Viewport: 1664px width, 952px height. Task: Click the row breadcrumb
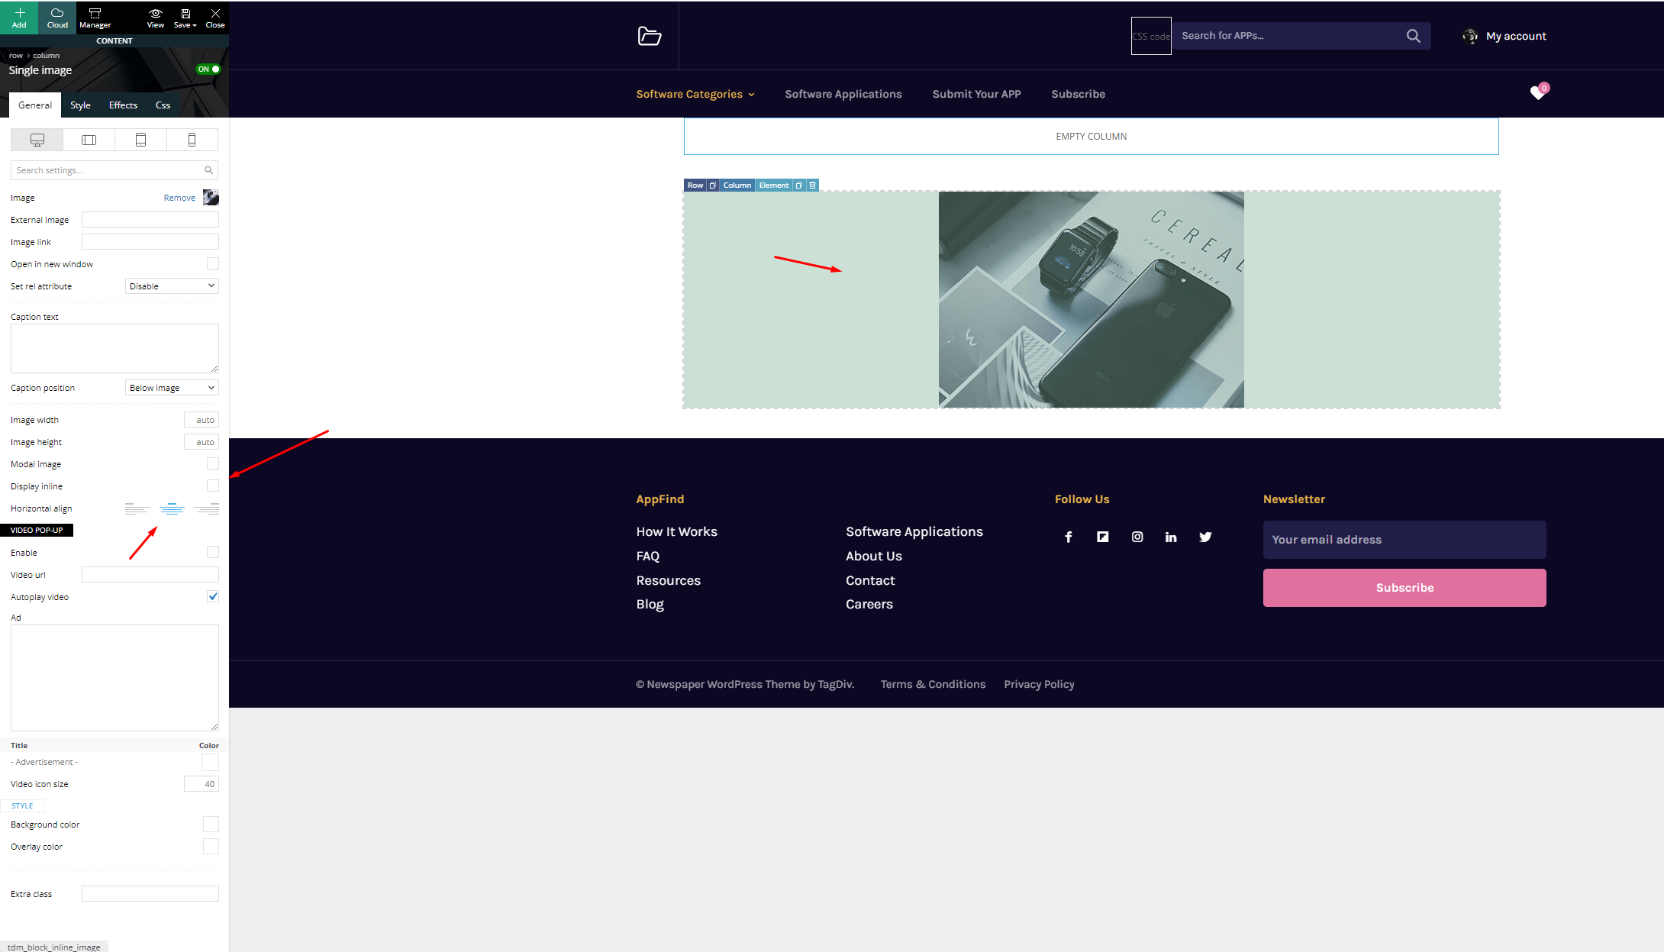coord(16,56)
